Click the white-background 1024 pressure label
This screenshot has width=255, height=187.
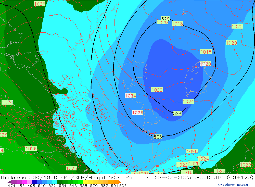(x=130, y=96)
